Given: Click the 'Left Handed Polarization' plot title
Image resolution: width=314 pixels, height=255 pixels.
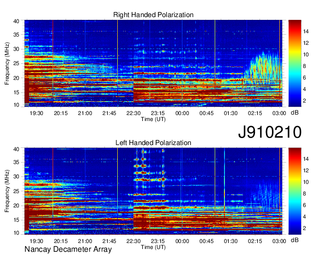Looking at the screenshot, I should coord(153,143).
